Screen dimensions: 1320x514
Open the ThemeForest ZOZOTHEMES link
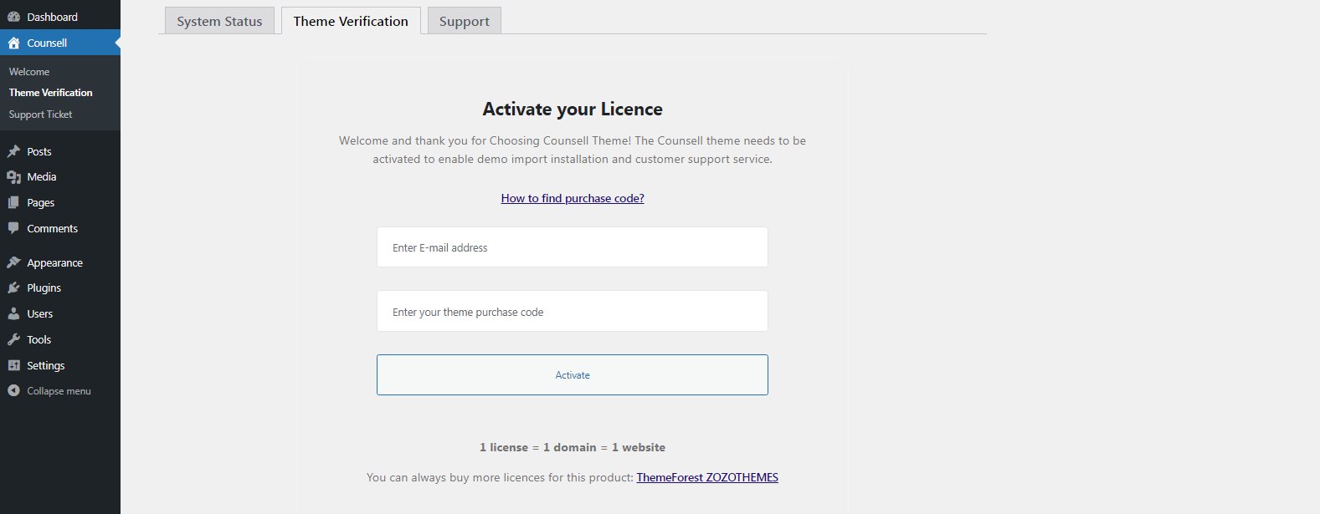(707, 477)
